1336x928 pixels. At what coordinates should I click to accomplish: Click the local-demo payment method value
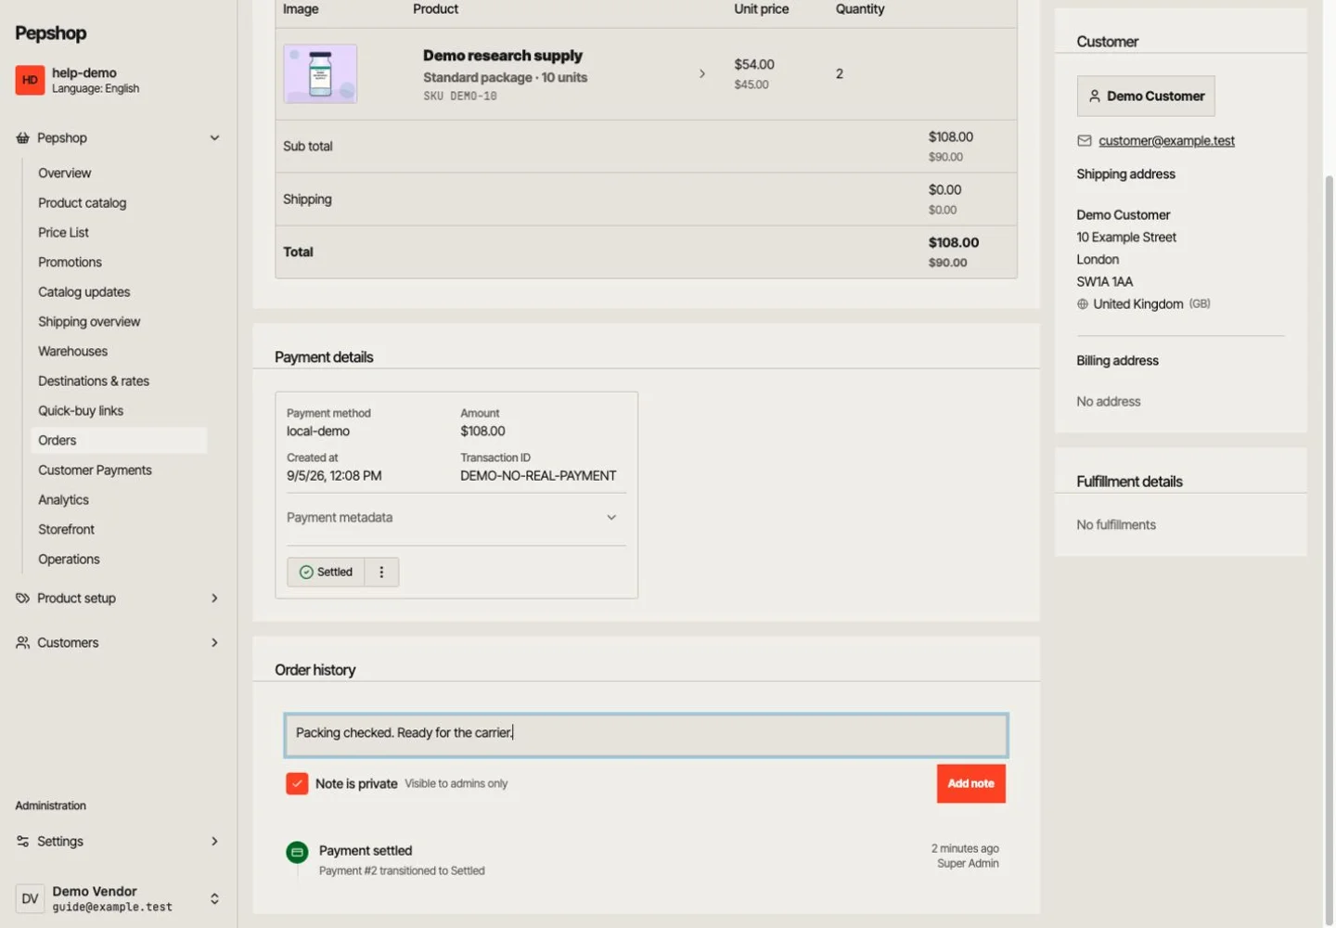click(x=318, y=432)
